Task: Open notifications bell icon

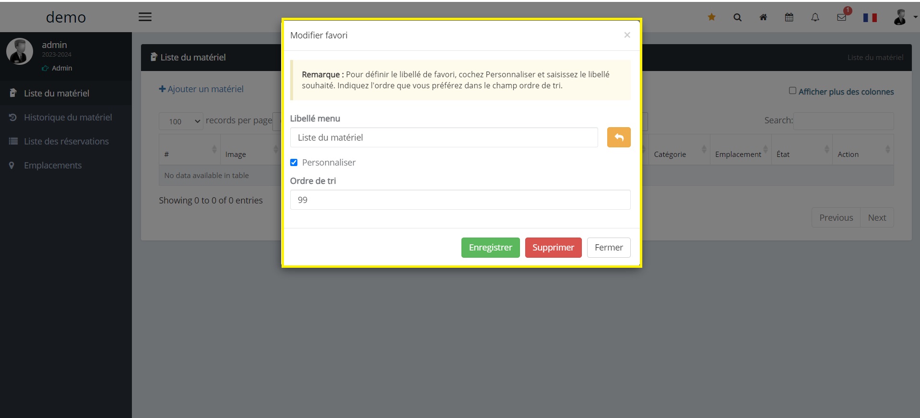Action: pyautogui.click(x=815, y=17)
